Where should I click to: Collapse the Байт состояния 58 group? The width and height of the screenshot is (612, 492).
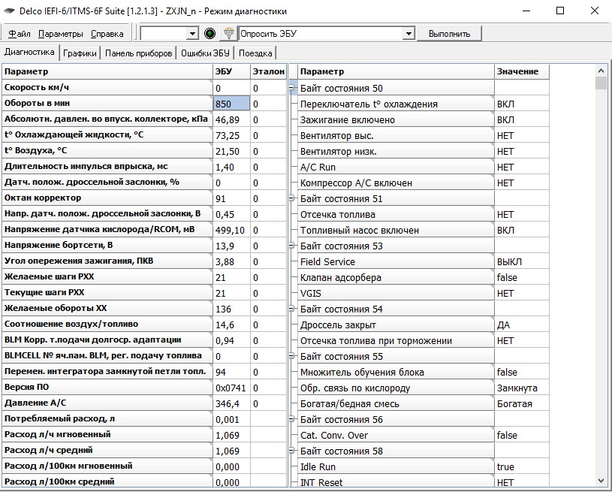coord(291,451)
